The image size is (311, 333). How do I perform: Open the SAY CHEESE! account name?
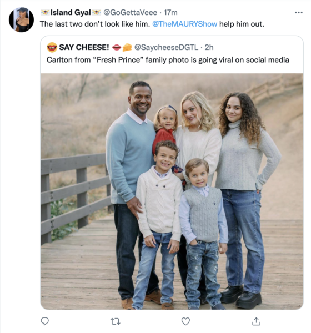[84, 47]
